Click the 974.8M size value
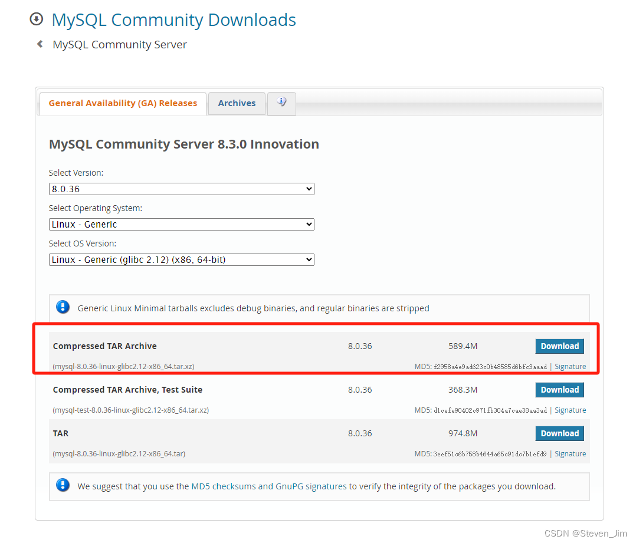This screenshot has height=543, width=636. pos(463,433)
